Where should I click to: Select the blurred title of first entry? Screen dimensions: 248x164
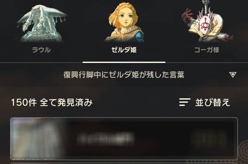(x=105, y=139)
